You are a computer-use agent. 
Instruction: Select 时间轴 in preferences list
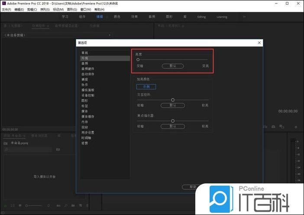click(x=86, y=138)
